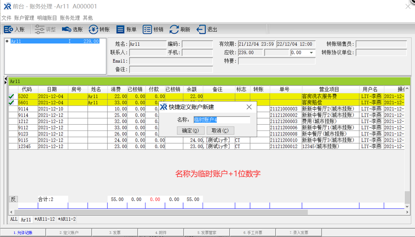This screenshot has height=237, width=415.
Task: Click the 日期 column header
Action: (53, 89)
